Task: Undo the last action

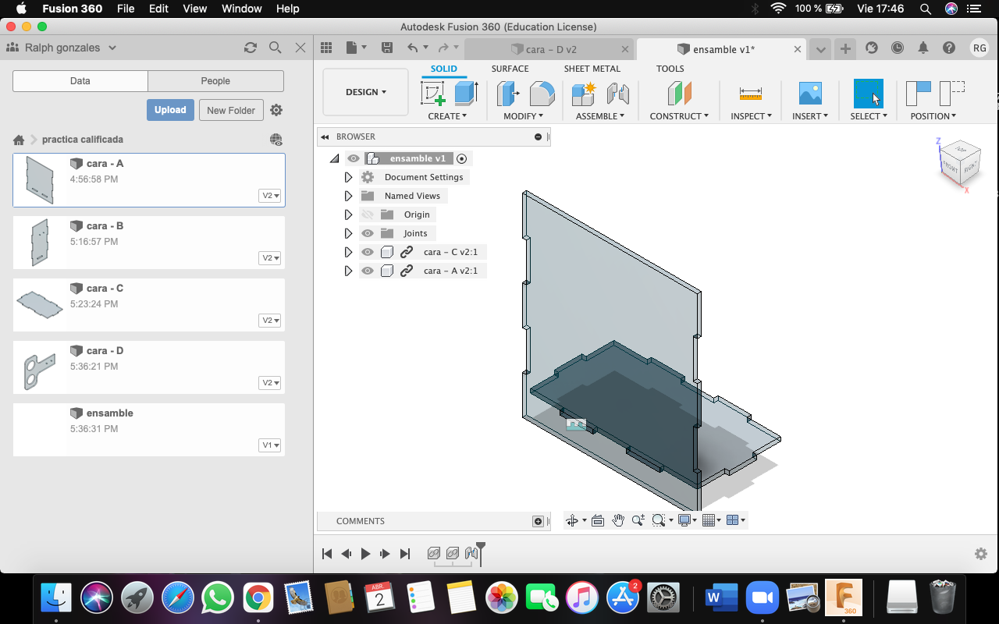Action: point(413,48)
